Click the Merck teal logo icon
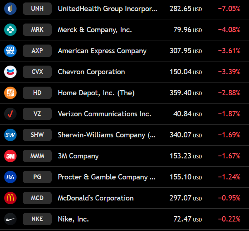Image resolution: width=249 pixels, height=231 pixels. point(10,30)
